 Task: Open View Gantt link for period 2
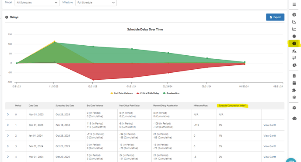(x=269, y=135)
